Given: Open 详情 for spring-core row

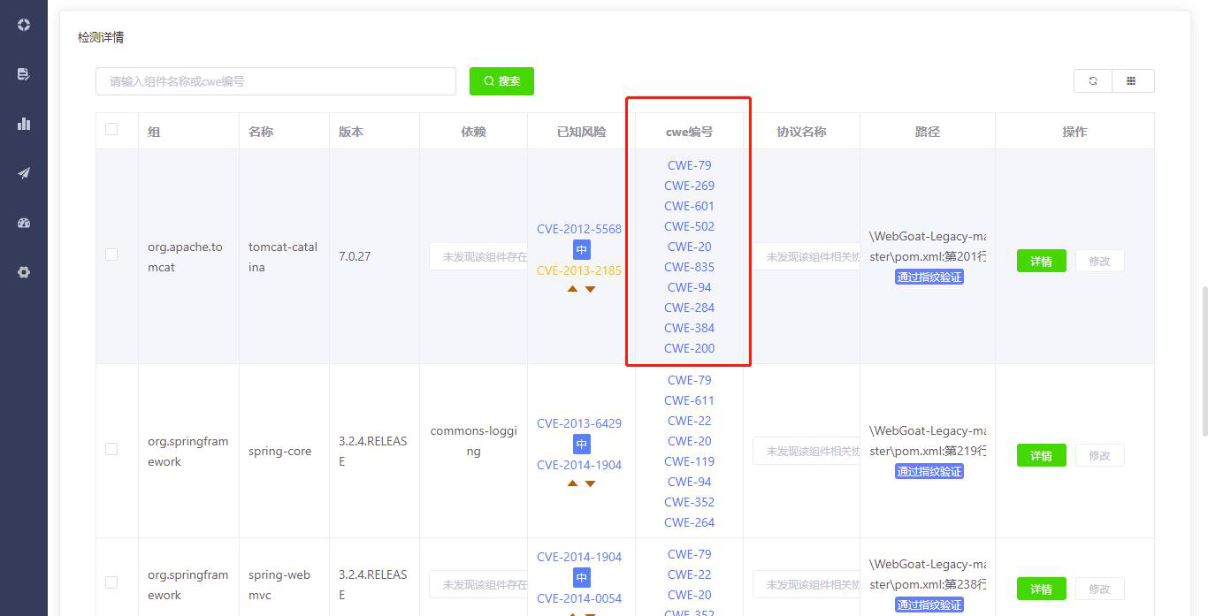Looking at the screenshot, I should pos(1041,455).
